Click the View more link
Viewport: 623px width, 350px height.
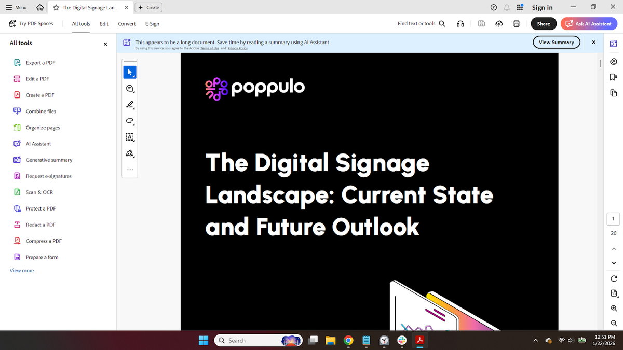tap(22, 271)
